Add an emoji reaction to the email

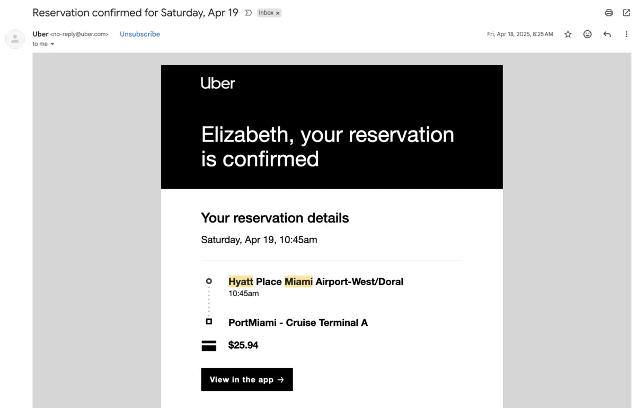tap(587, 34)
